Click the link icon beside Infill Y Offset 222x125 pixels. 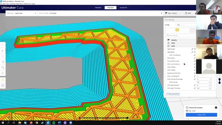pos(195,70)
